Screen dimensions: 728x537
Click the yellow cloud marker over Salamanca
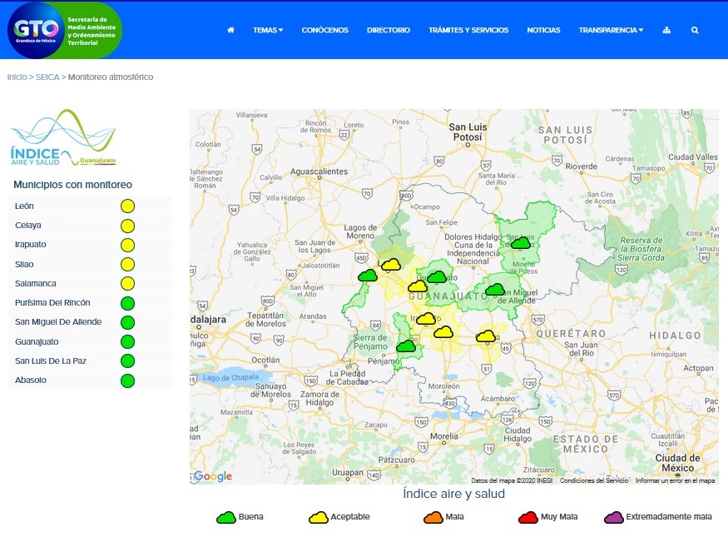(443, 332)
